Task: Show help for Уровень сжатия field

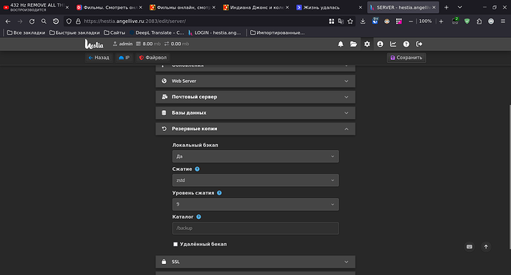Action: 219,193
